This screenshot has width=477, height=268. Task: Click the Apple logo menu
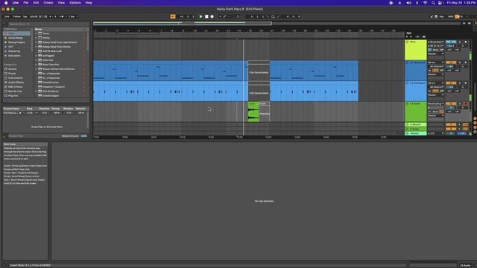[x=6, y=3]
